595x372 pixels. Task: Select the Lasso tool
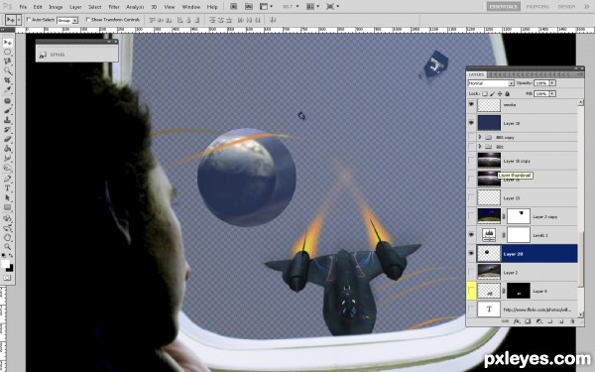tap(7, 62)
